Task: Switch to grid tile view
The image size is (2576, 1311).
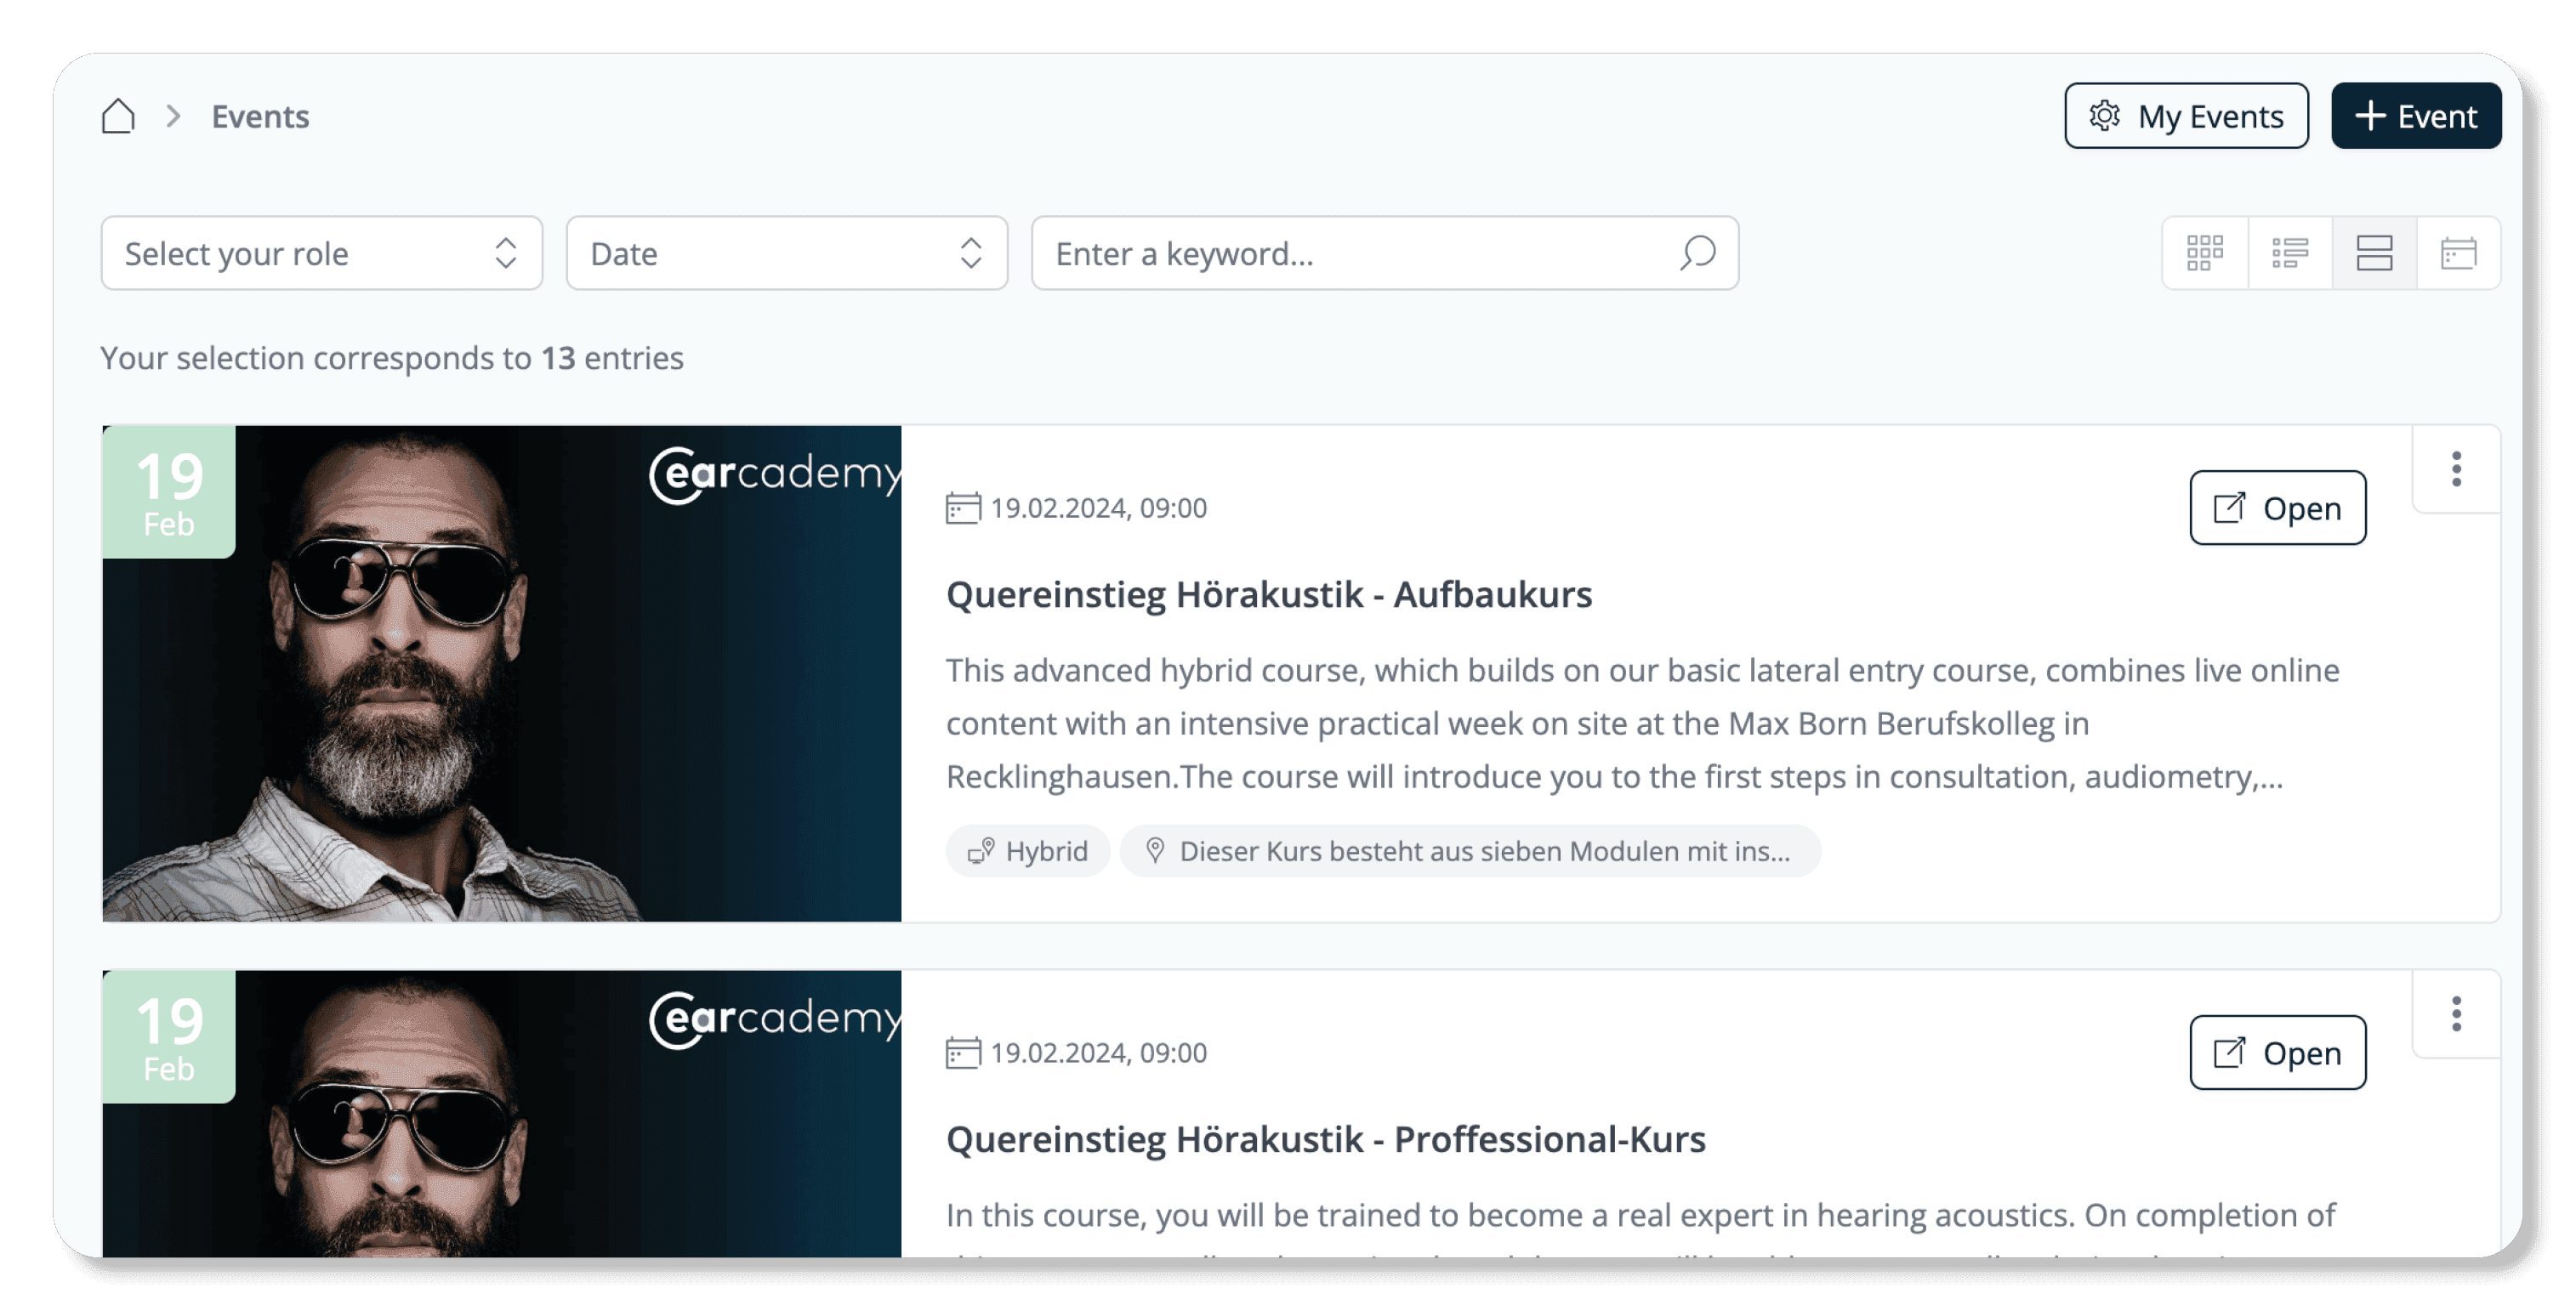Action: pos(2204,253)
